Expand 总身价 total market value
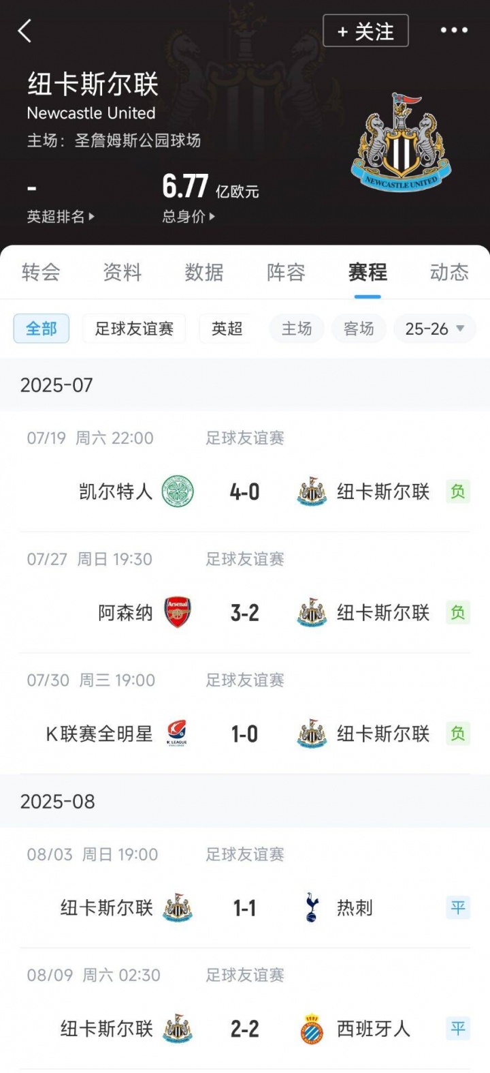The width and height of the screenshot is (490, 1073). click(x=188, y=217)
